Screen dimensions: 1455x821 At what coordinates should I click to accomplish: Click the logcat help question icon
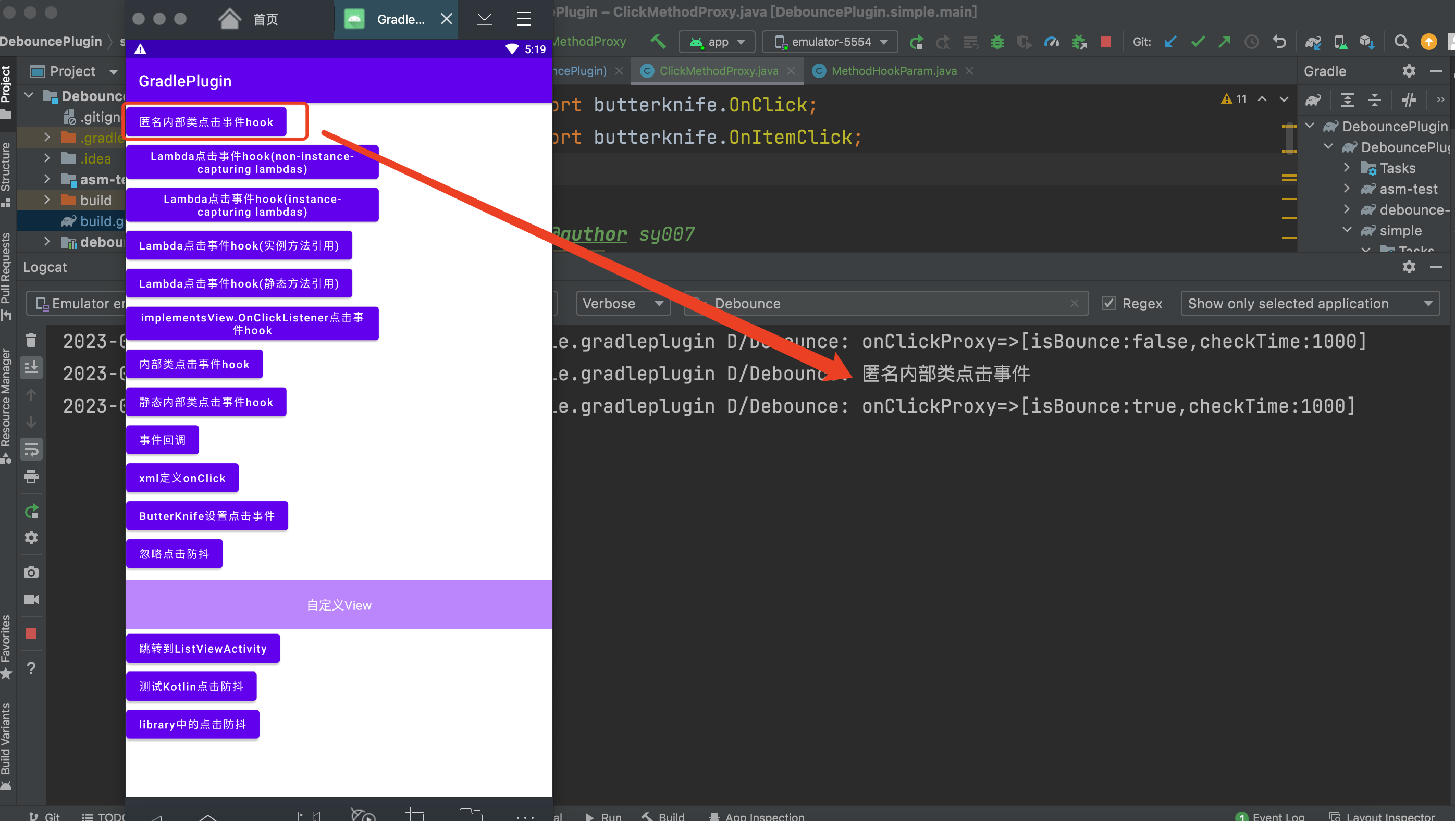click(31, 668)
